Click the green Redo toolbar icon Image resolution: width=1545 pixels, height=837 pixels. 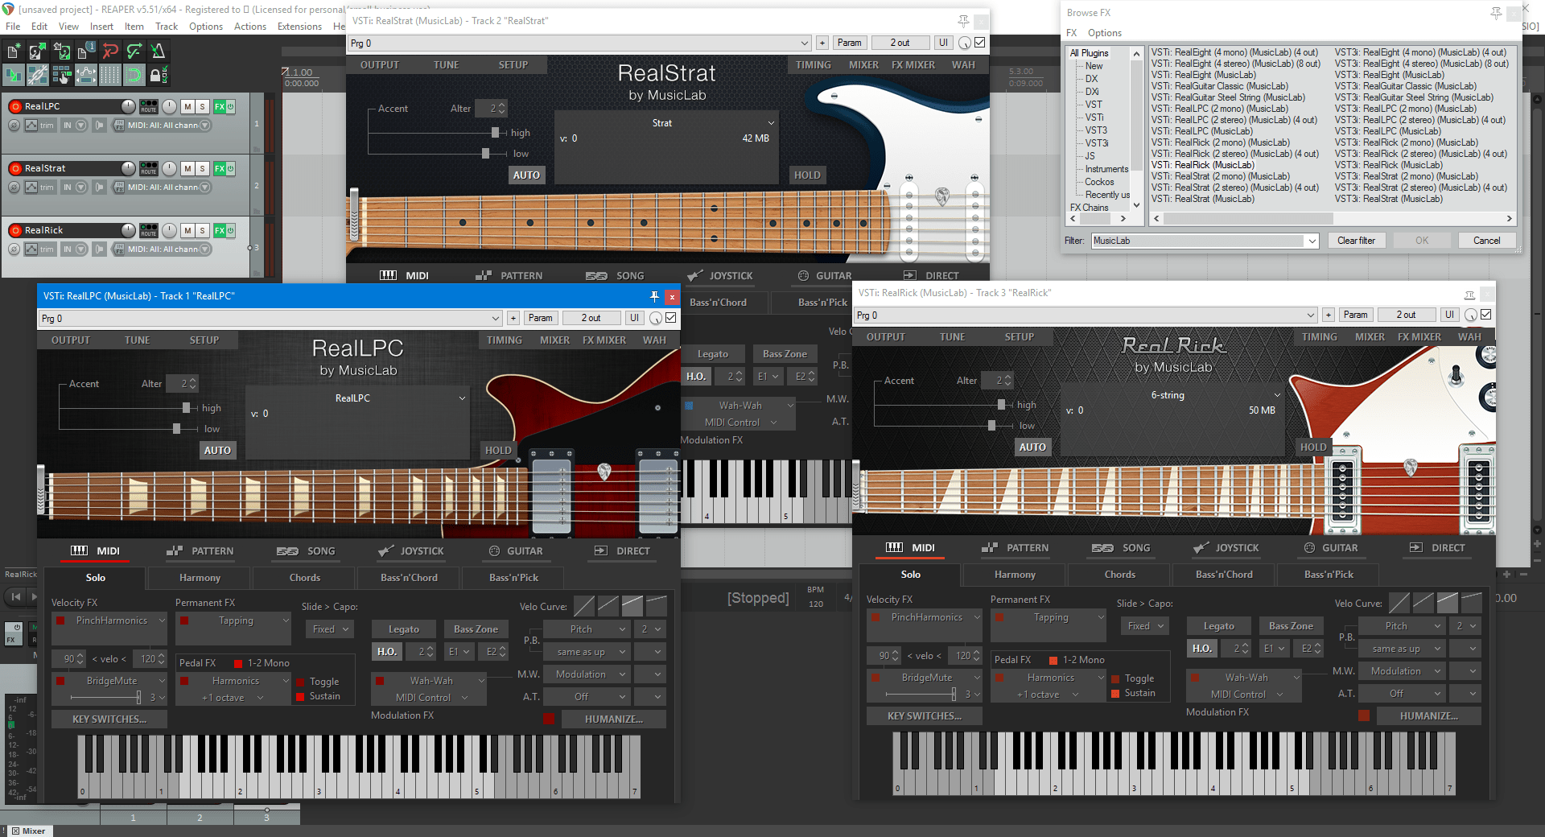click(x=134, y=52)
